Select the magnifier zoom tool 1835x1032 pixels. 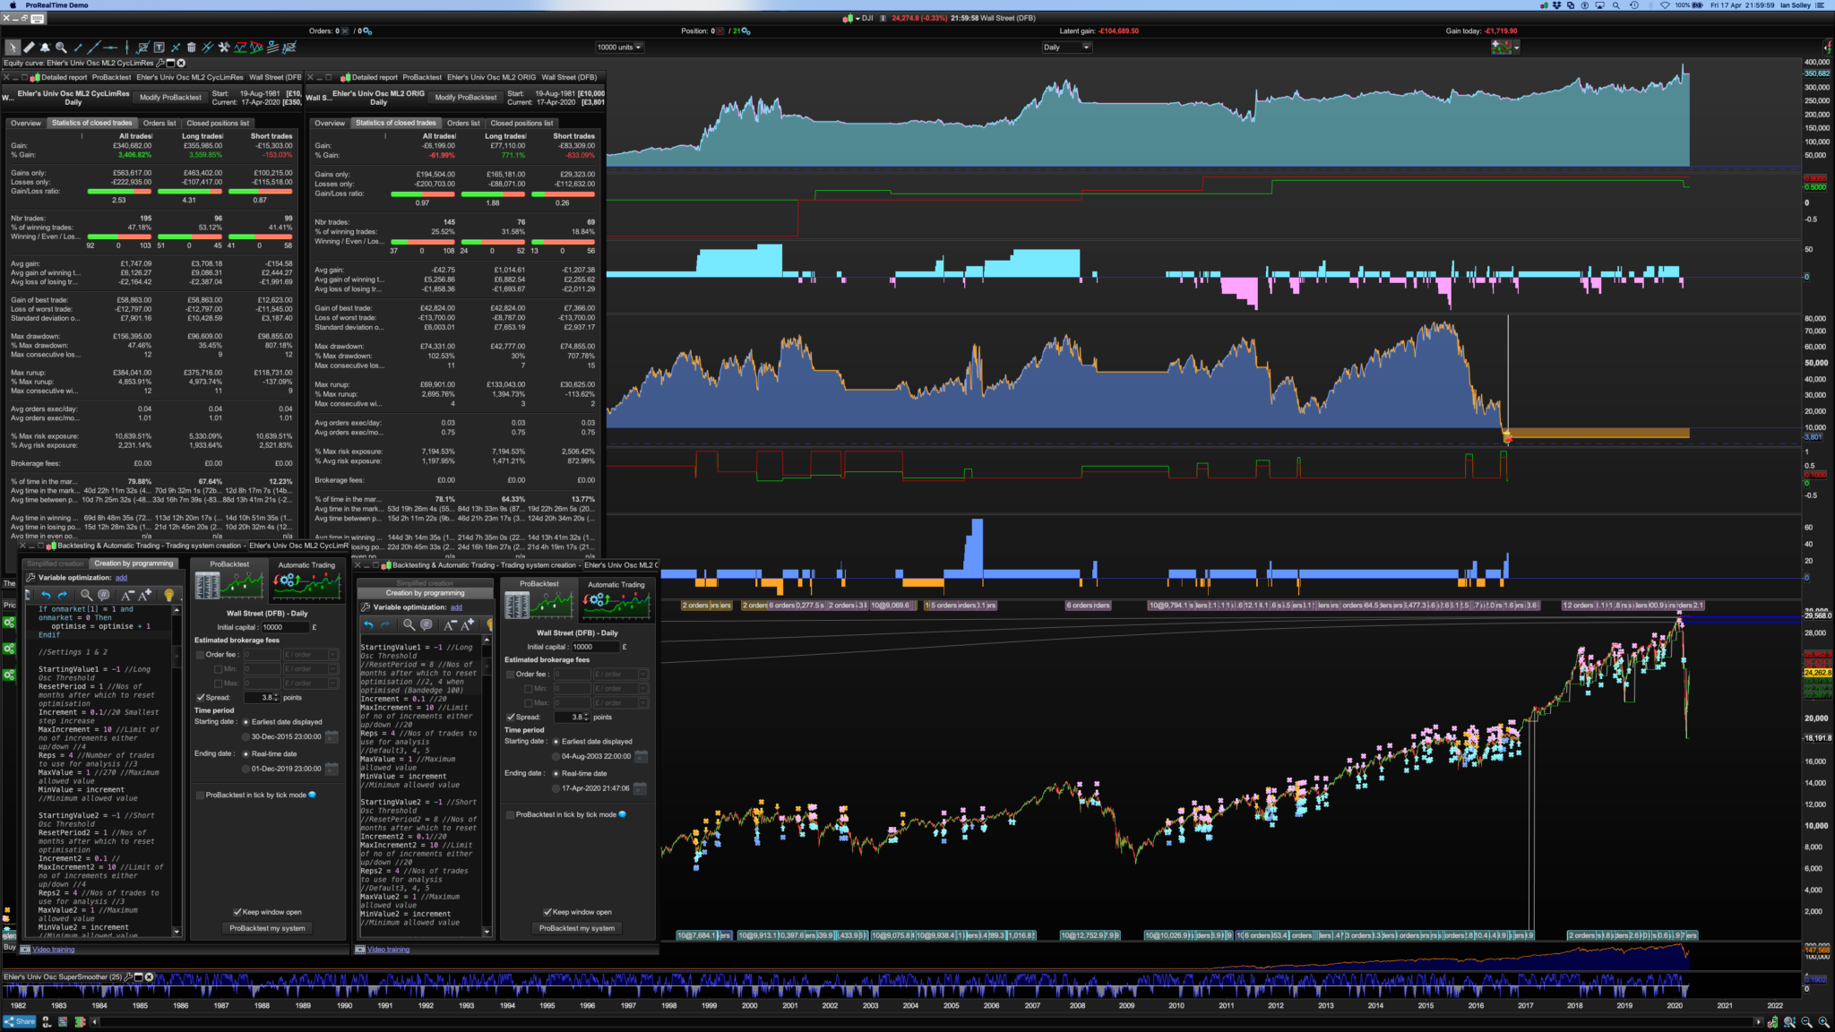point(61,47)
